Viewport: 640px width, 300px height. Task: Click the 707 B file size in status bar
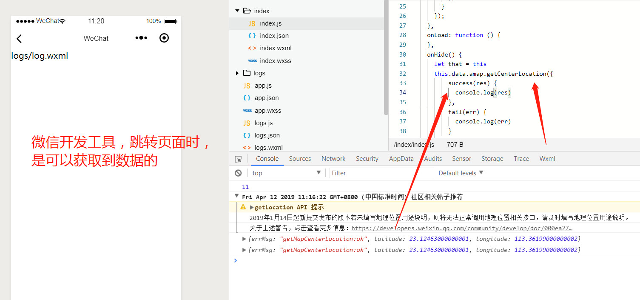click(x=455, y=145)
